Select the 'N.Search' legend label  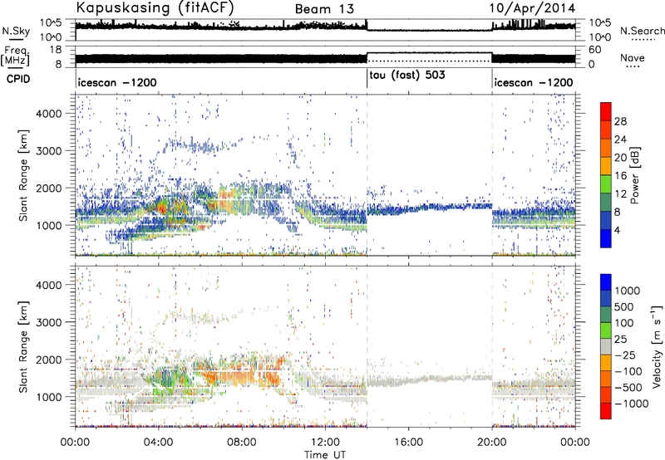point(642,31)
